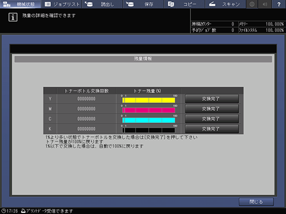Click the C bottle replacement count 00000000
Image resolution: width=286 pixels, height=214 pixels.
tap(86, 119)
